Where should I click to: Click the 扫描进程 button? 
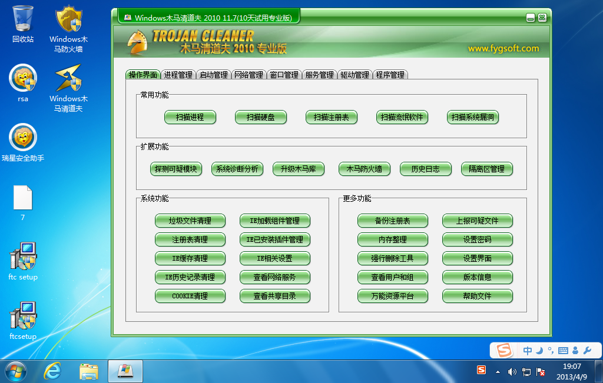(x=190, y=117)
